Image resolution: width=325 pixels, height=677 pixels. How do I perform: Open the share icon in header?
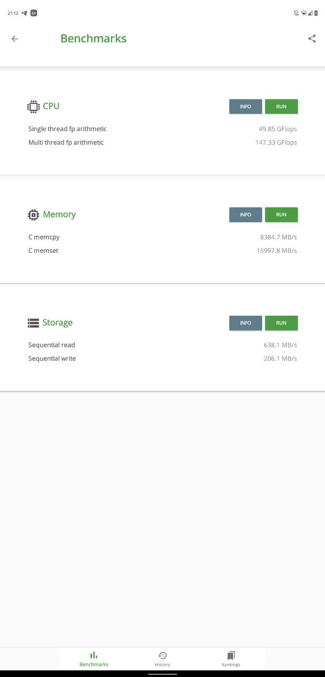[x=312, y=39]
